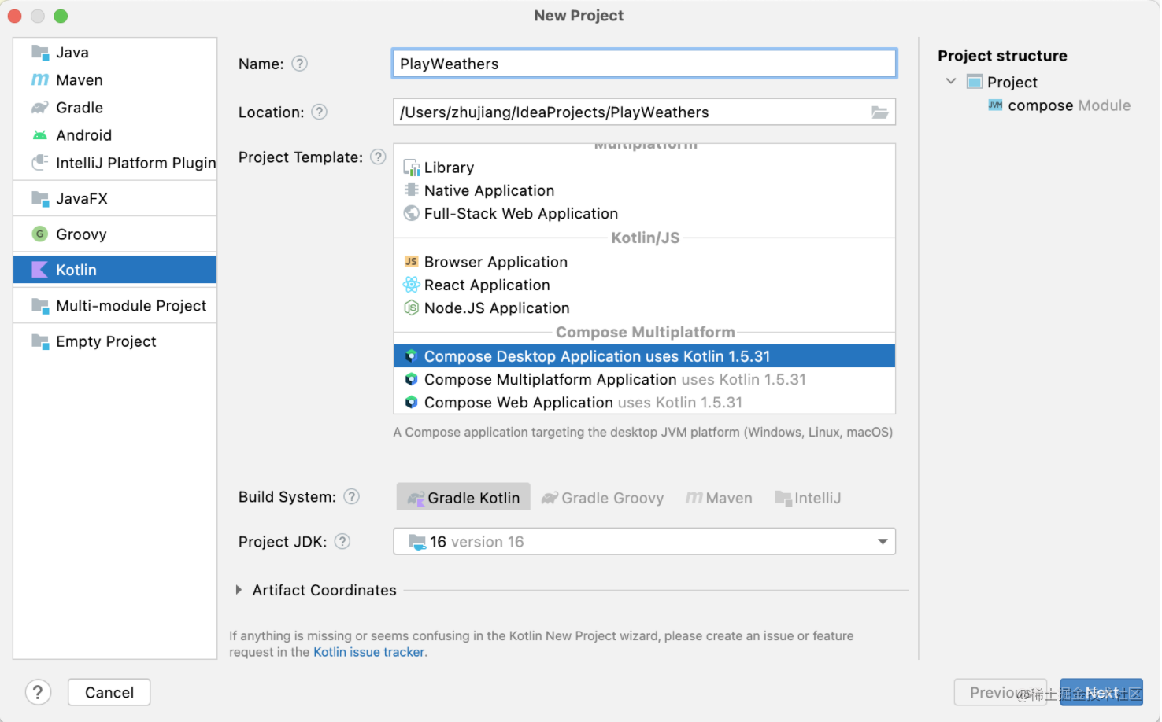Expand the Artifact Coordinates section
This screenshot has width=1162, height=722.
(x=239, y=590)
